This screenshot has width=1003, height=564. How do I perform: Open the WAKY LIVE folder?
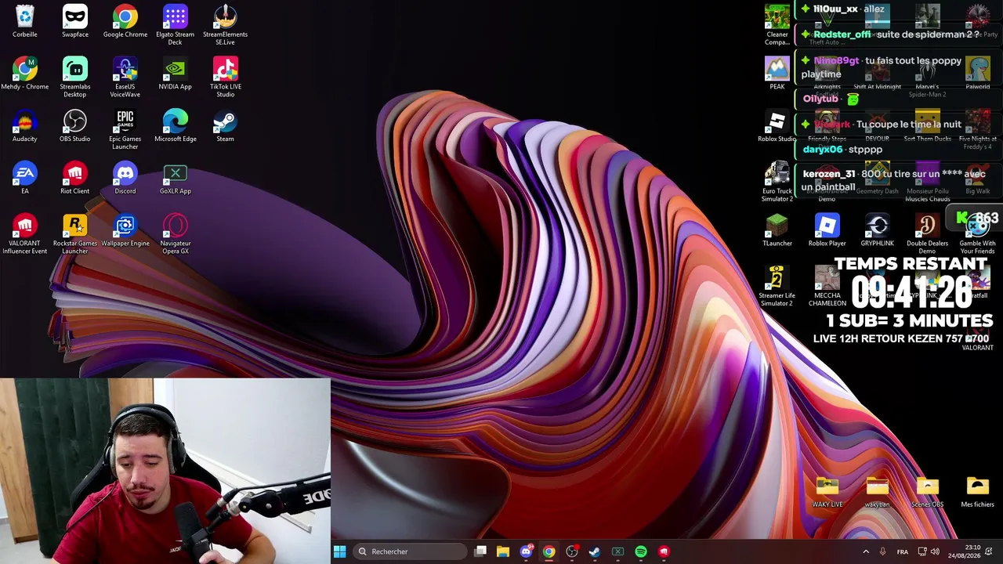pos(827,492)
